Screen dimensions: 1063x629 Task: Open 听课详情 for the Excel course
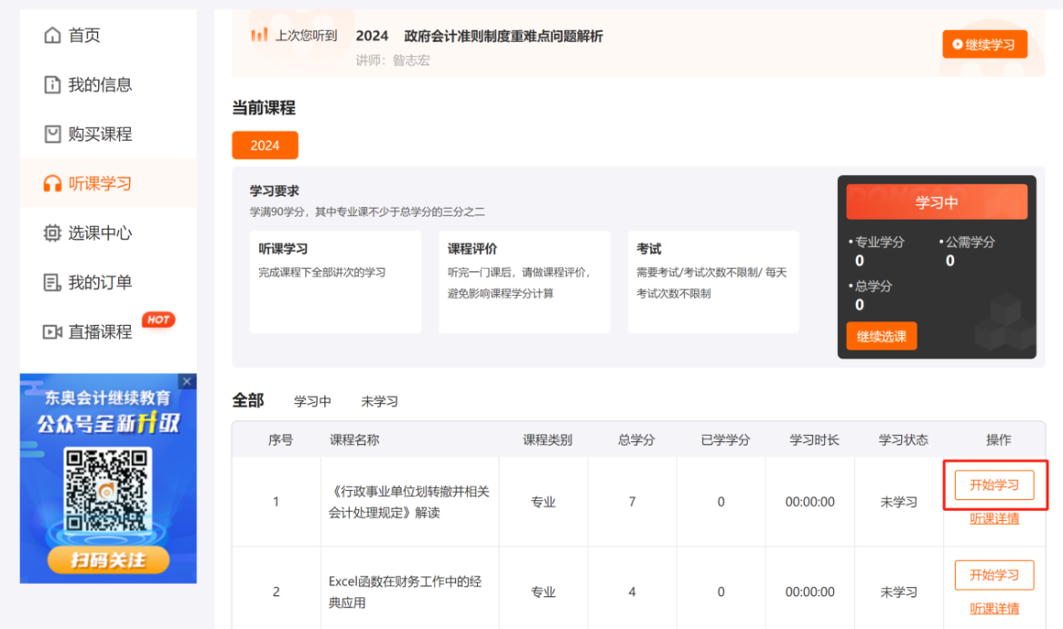click(994, 606)
